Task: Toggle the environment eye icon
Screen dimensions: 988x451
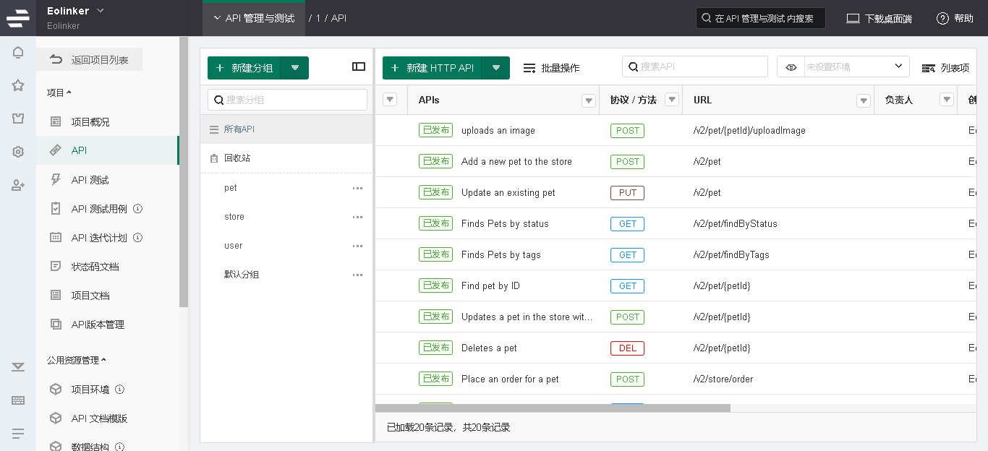Action: click(791, 67)
